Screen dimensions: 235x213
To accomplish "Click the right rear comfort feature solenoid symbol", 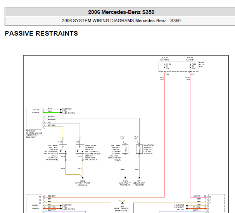I will pyautogui.click(x=139, y=149).
